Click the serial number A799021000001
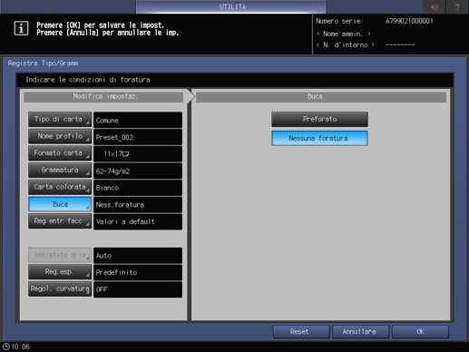Viewport: 469px width, 352px height. [409, 21]
